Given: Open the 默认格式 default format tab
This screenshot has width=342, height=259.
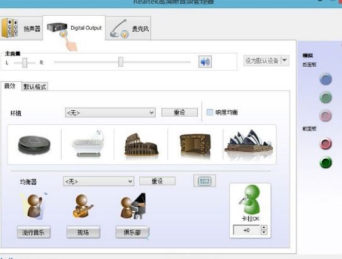Looking at the screenshot, I should pos(35,86).
